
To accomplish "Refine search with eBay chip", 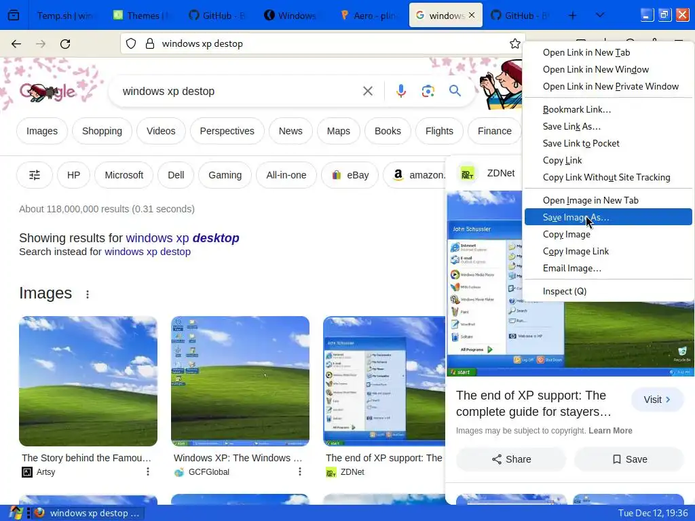I will 350,176.
